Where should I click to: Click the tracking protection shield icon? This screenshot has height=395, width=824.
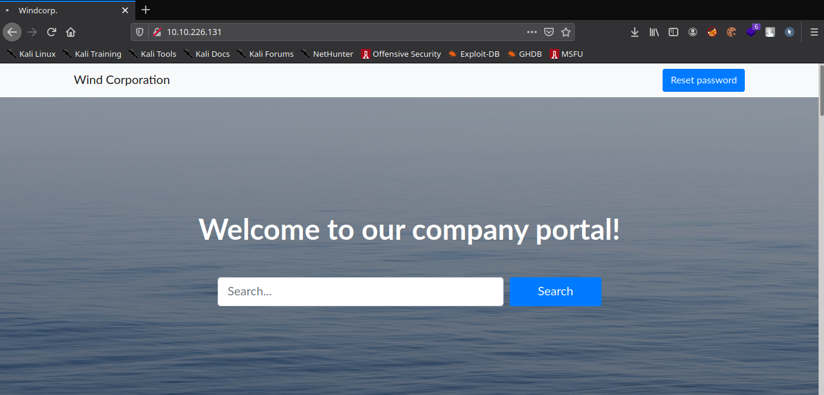tap(140, 32)
